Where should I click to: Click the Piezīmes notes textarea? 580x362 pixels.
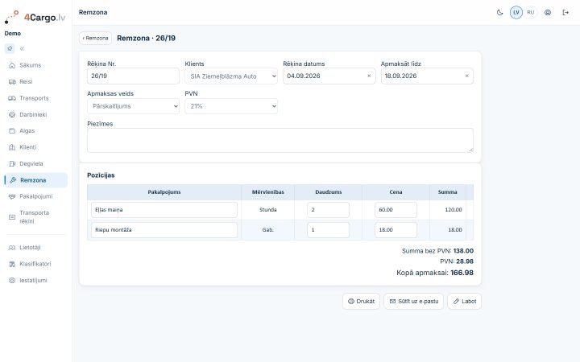[280, 140]
